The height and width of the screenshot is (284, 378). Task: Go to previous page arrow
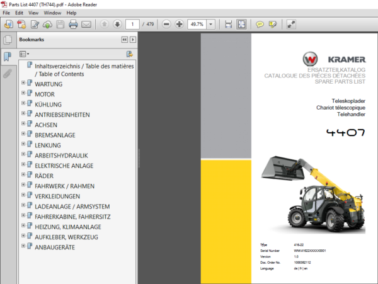tap(105, 24)
